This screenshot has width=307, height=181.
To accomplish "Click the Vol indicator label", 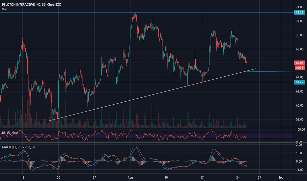I will [4, 9].
